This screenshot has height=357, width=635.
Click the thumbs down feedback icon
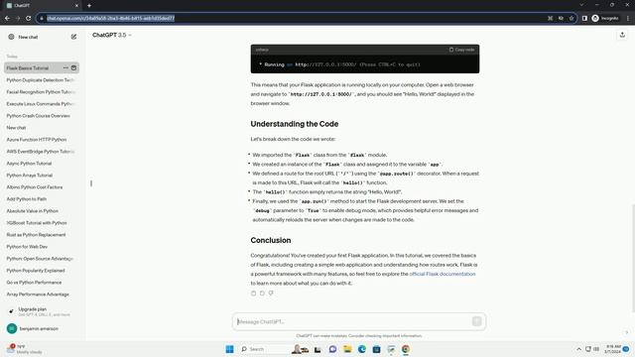(x=271, y=294)
